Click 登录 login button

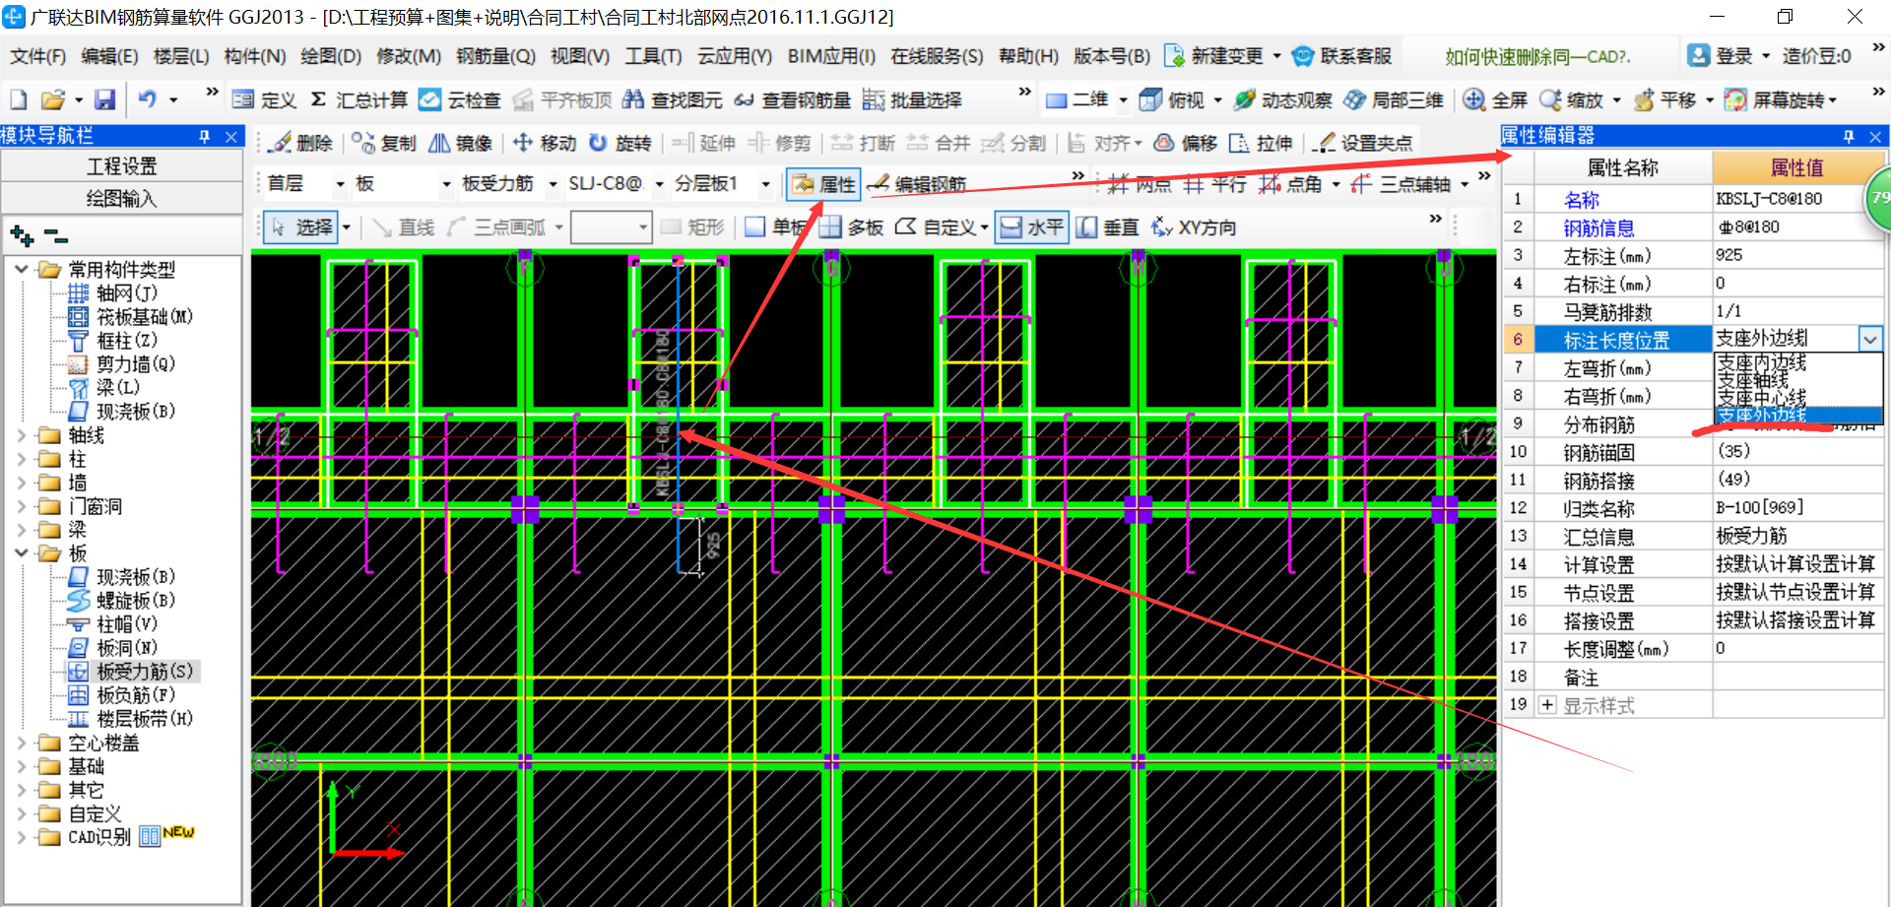click(x=1722, y=56)
